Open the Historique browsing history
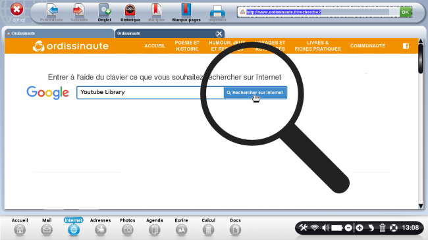 [x=130, y=12]
